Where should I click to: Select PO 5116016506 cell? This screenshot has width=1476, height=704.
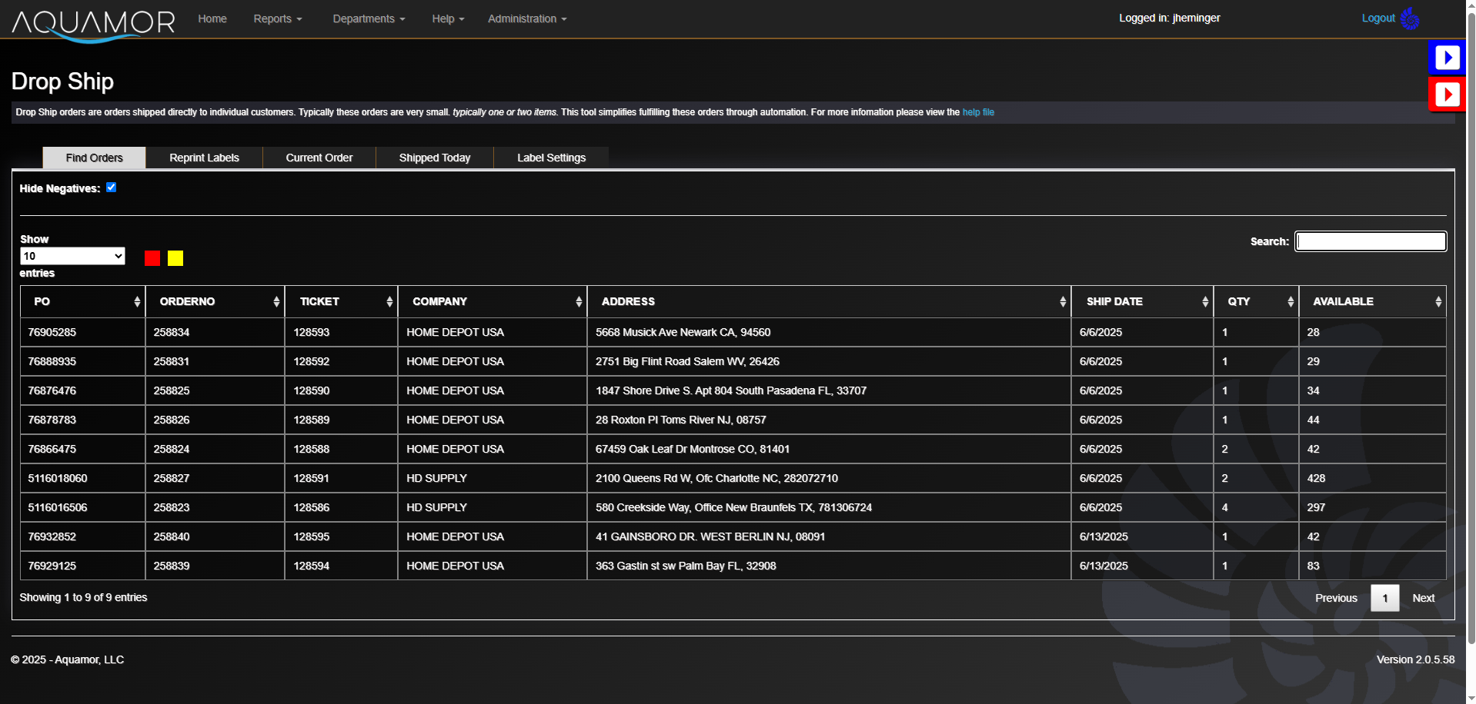click(83, 507)
